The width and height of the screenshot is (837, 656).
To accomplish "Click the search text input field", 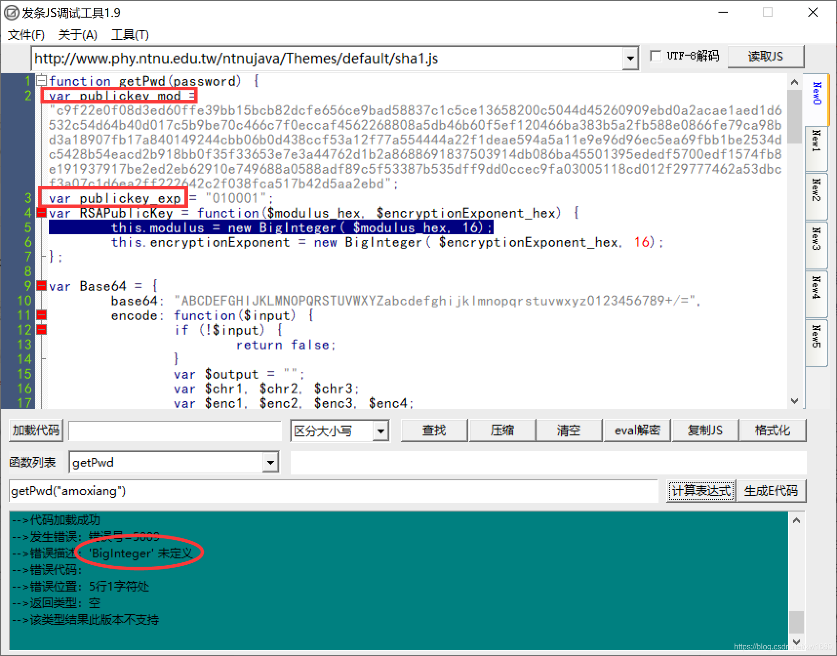I will coord(175,431).
